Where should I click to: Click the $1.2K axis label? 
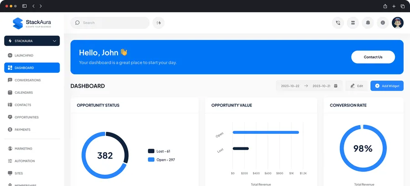(x=303, y=173)
